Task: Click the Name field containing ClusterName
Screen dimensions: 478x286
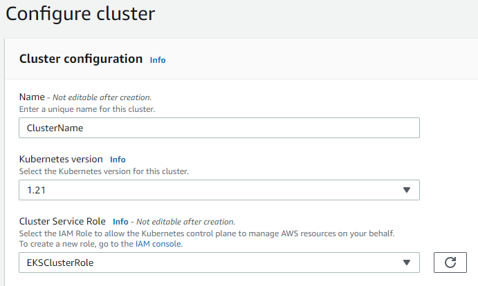Action: click(x=219, y=128)
